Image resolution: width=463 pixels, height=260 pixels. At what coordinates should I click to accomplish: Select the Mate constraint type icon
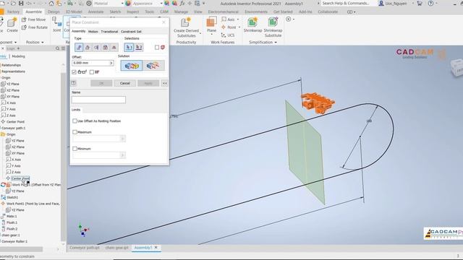(79, 47)
